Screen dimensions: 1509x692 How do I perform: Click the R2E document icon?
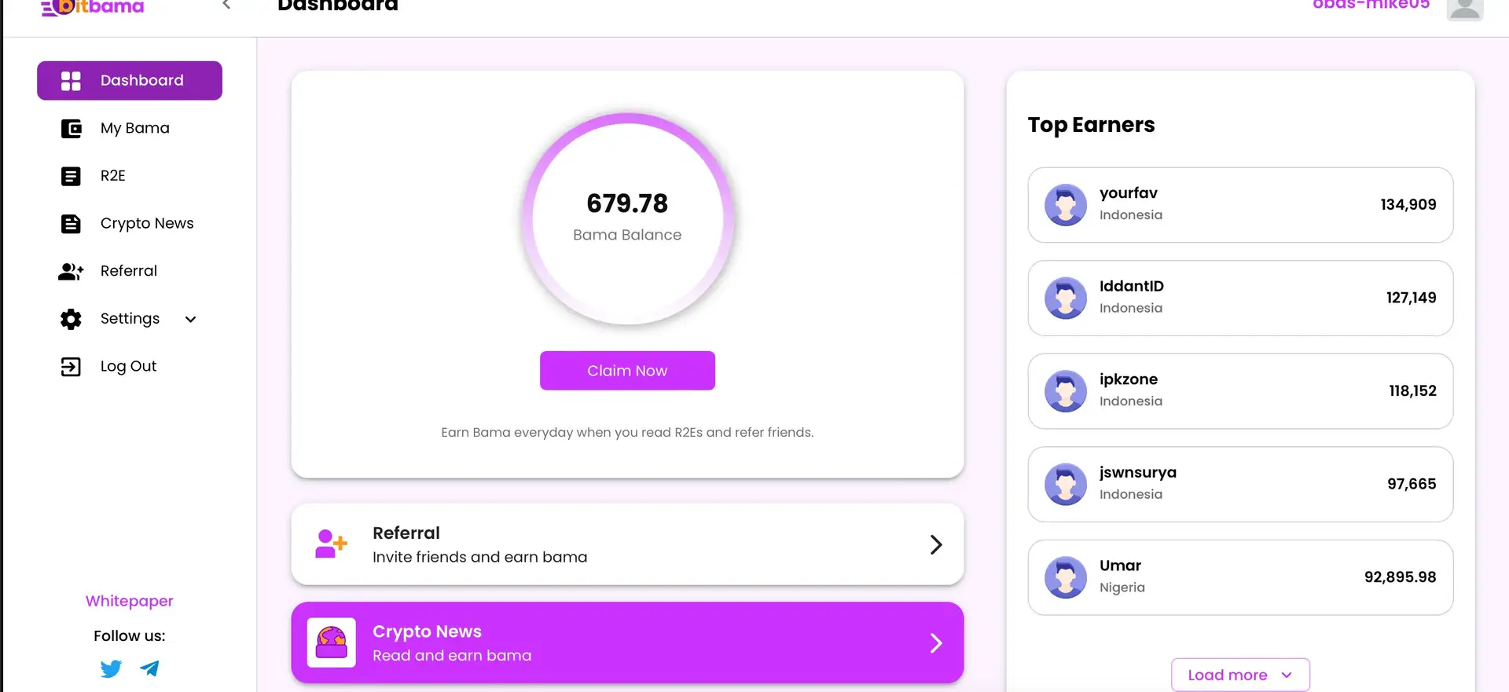[71, 176]
